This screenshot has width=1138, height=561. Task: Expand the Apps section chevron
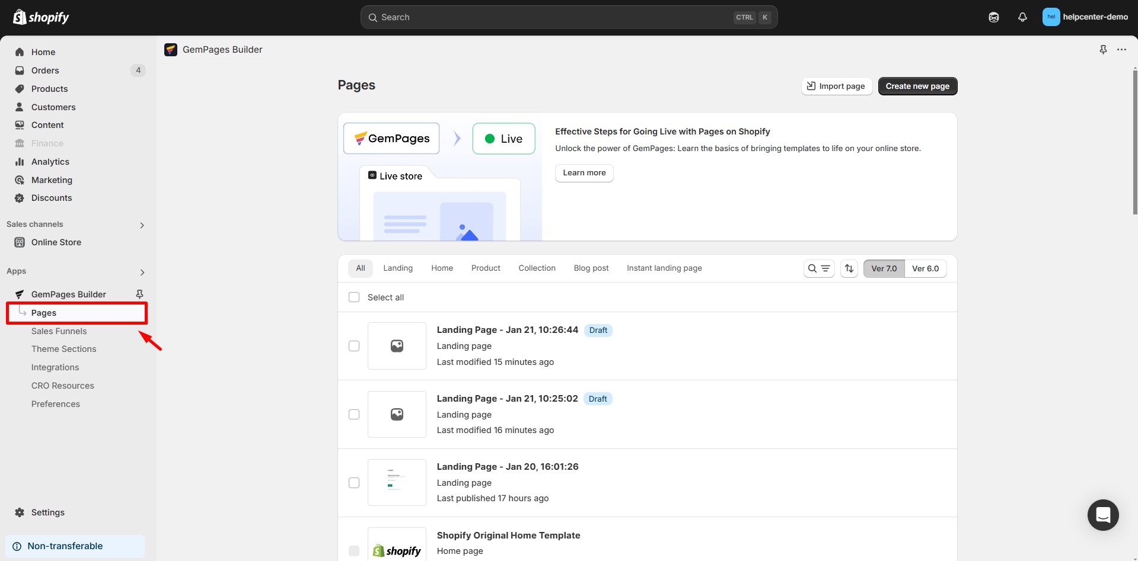(142, 273)
